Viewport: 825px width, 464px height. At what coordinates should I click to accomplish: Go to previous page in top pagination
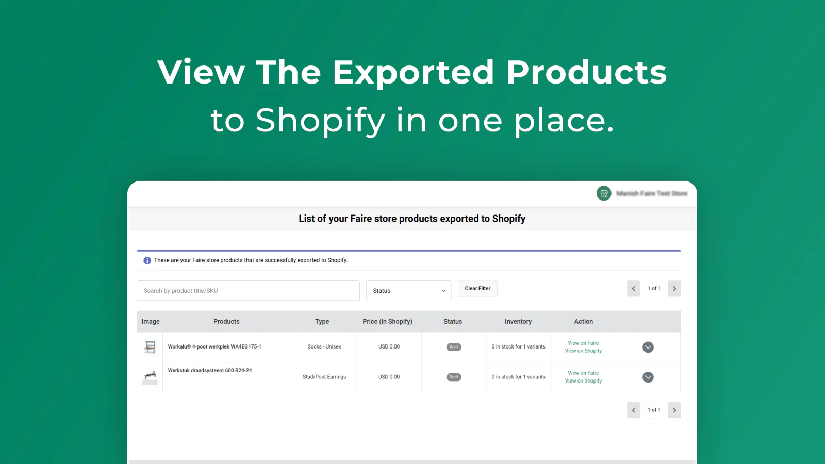(634, 289)
